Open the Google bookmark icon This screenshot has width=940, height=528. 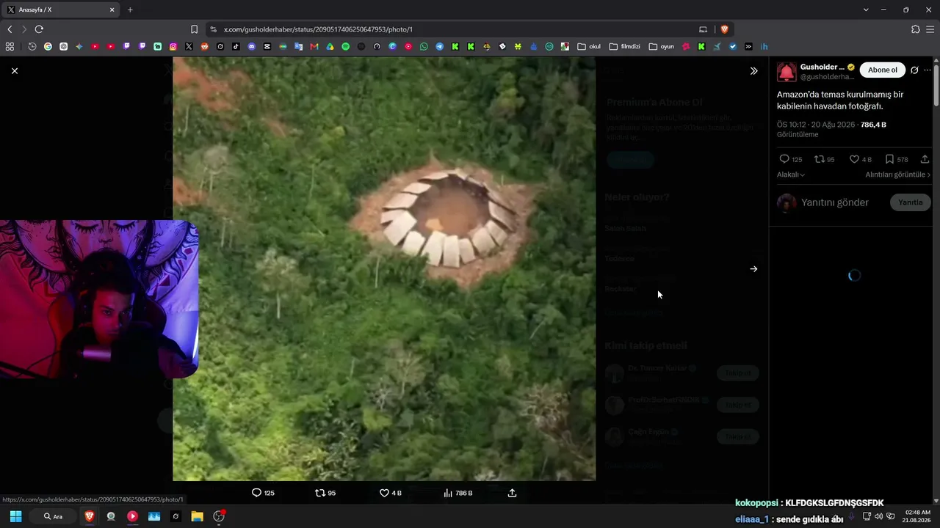click(x=48, y=46)
